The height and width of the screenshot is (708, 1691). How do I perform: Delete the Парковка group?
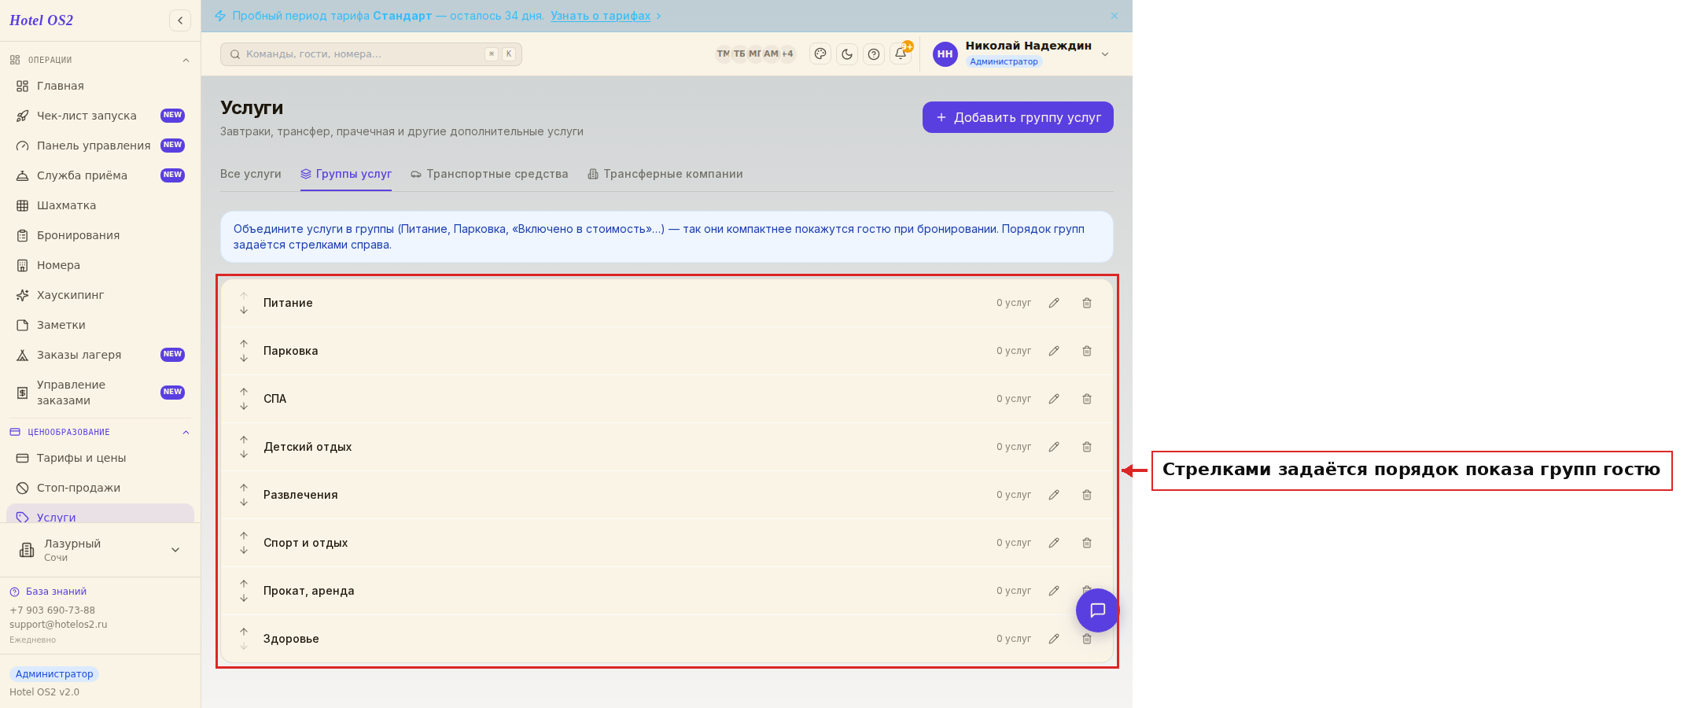tap(1087, 351)
